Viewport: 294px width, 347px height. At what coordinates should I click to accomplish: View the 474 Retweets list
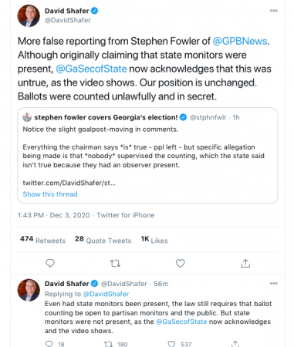(42, 240)
